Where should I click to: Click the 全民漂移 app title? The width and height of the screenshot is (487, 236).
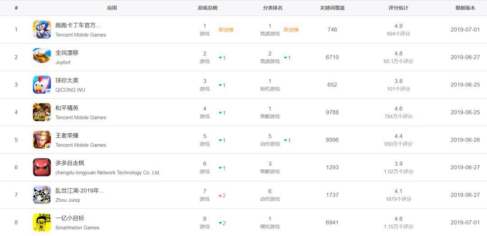[67, 53]
